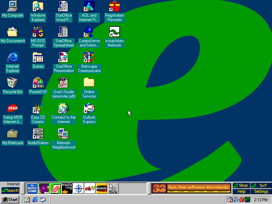This screenshot has height=204, width=272.
Task: Select the Netscape Communicator icon
Action: coord(89,57)
